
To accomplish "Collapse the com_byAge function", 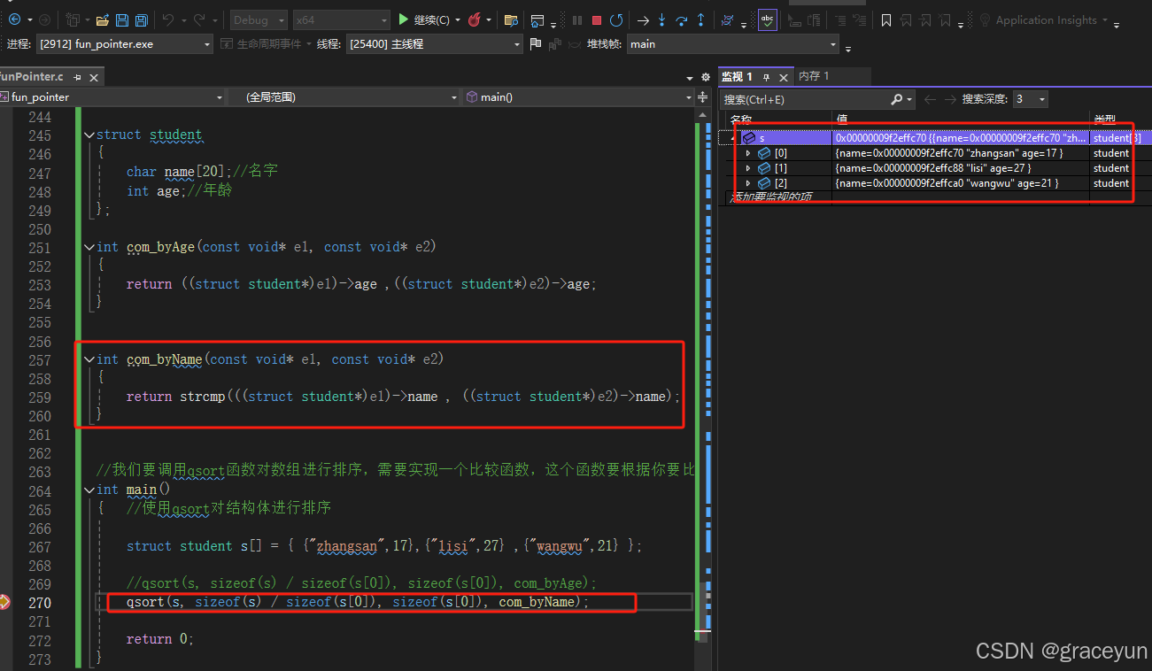I will pos(89,247).
